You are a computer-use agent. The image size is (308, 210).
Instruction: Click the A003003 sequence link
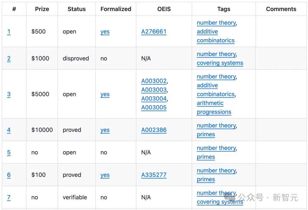pos(154,90)
